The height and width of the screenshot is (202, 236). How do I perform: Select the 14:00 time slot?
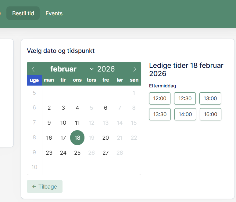click(185, 114)
